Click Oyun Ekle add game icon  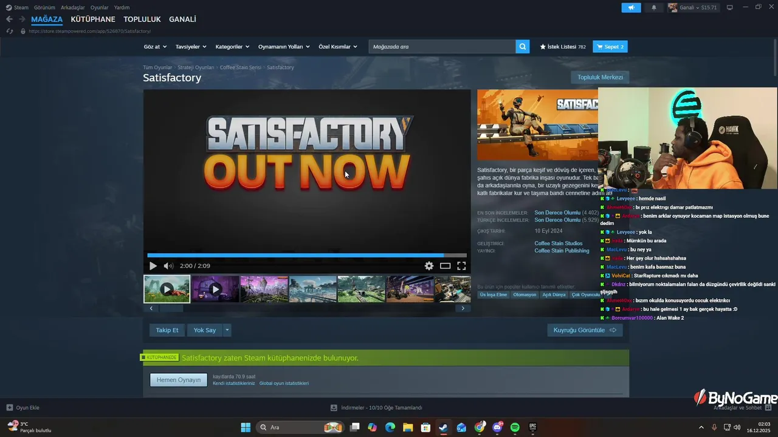click(x=9, y=408)
